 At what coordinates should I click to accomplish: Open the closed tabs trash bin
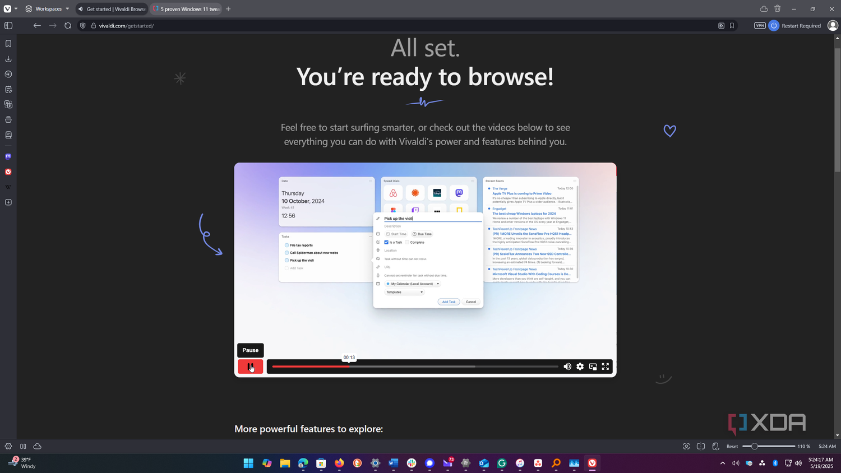coord(778,8)
